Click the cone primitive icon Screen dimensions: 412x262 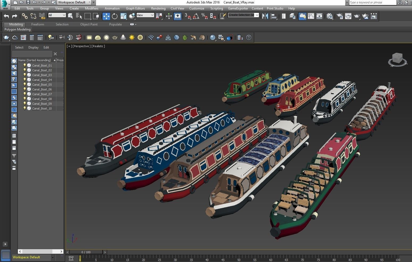pyautogui.click(x=123, y=37)
